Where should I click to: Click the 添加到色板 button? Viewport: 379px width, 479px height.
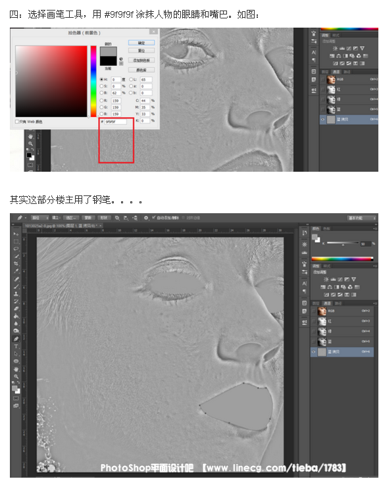click(141, 60)
